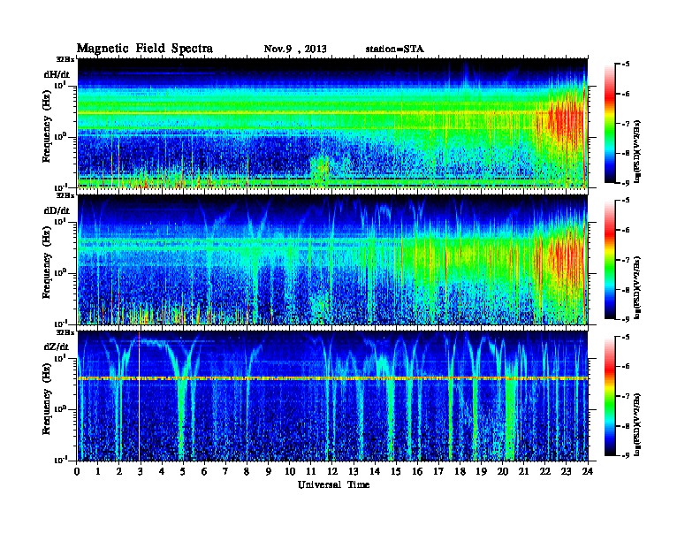Click the "15" hour tick label

pos(396,471)
